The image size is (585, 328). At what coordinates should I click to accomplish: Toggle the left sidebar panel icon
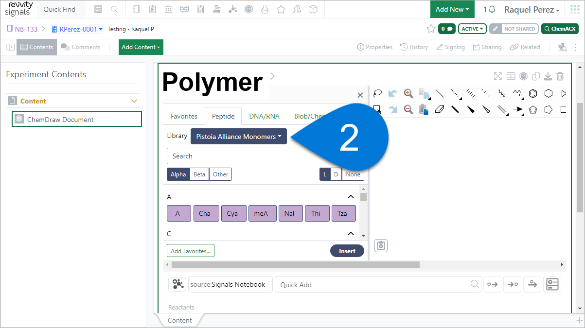tap(10, 47)
